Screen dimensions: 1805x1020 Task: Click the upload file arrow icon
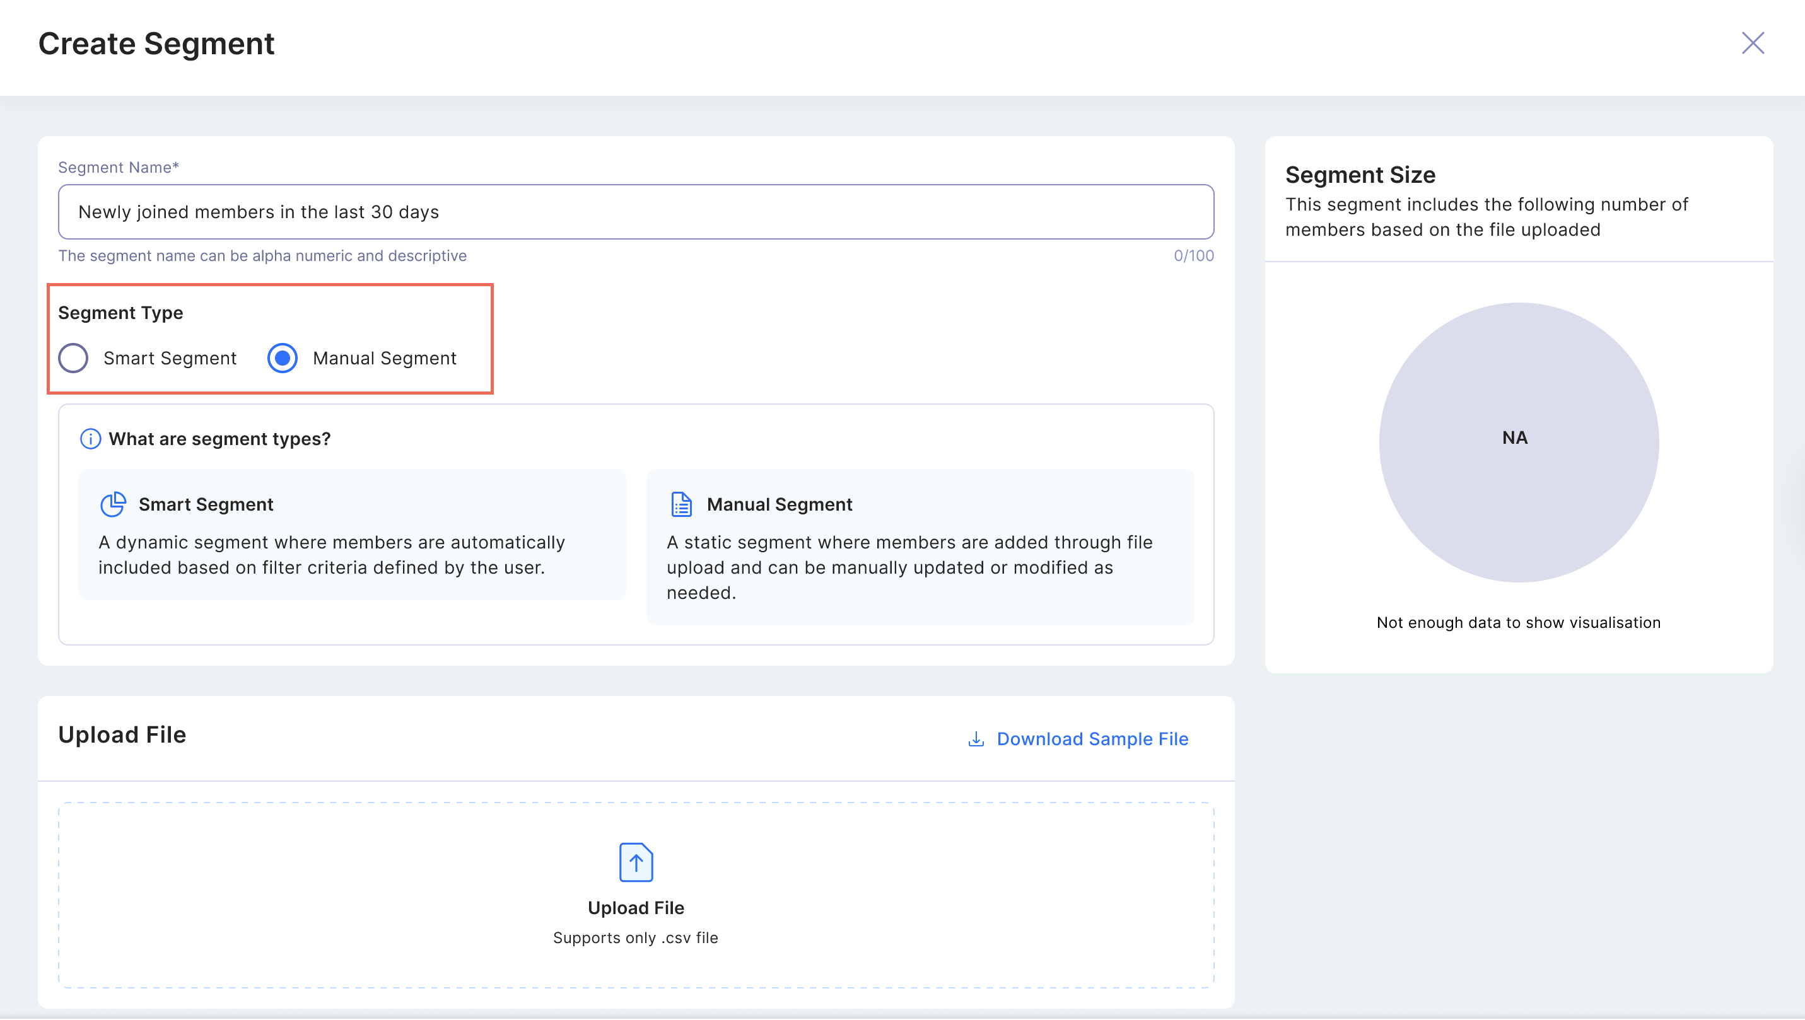coord(636,862)
